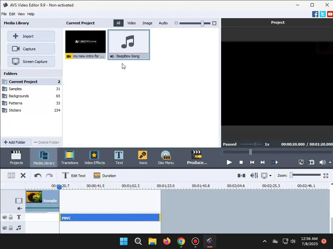Click the next scene button
Viewport: 333px width, 249px height.
tap(274, 162)
